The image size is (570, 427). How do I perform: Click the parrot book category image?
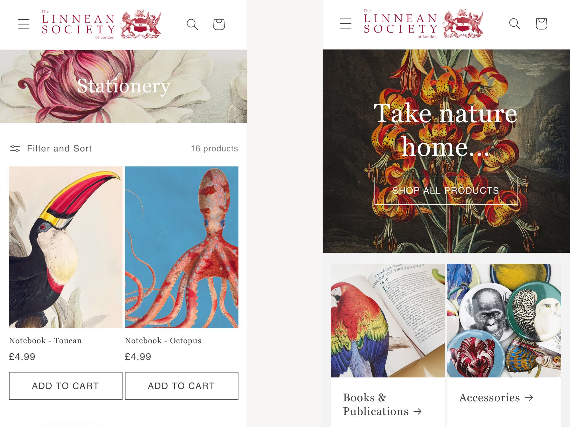coord(388,320)
